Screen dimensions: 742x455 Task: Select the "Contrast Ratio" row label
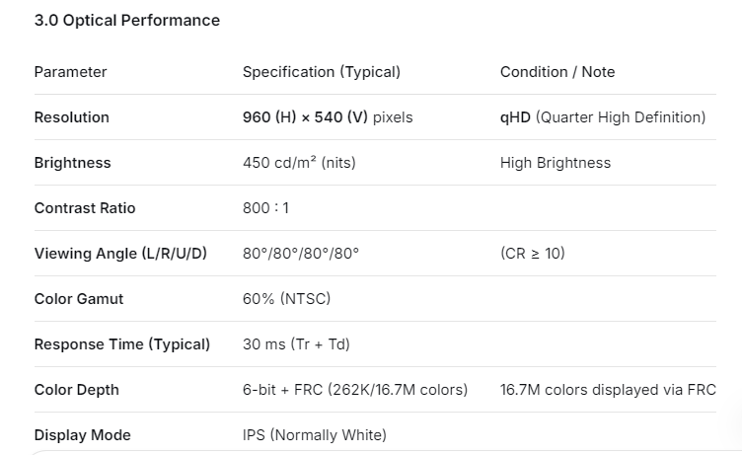(x=85, y=208)
